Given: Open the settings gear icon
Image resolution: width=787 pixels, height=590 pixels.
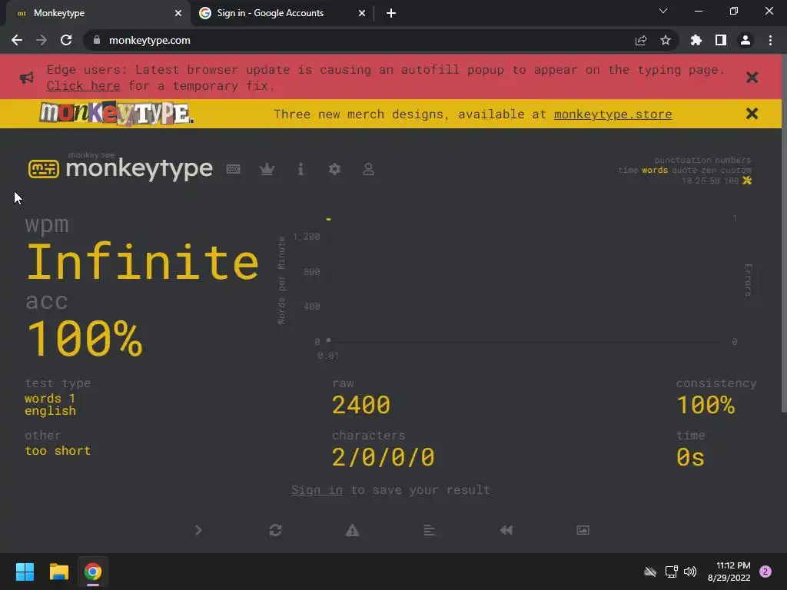Looking at the screenshot, I should pyautogui.click(x=335, y=169).
